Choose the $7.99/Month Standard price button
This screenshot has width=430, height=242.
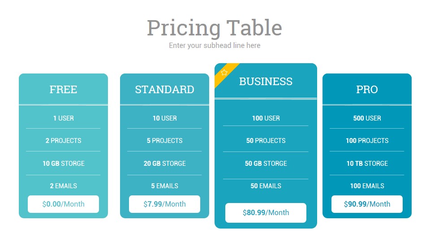(x=164, y=204)
